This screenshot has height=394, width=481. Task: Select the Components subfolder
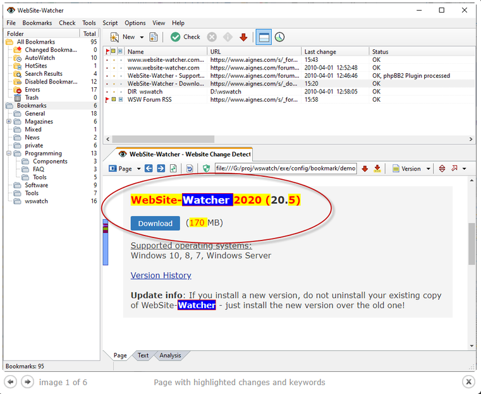tap(50, 162)
